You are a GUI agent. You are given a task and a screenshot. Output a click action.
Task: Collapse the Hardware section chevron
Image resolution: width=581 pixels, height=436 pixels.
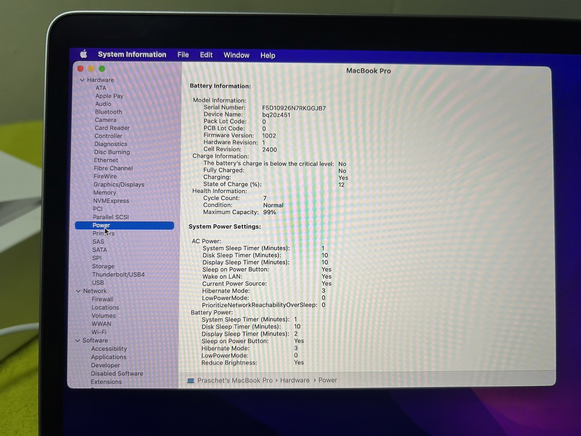tap(82, 80)
